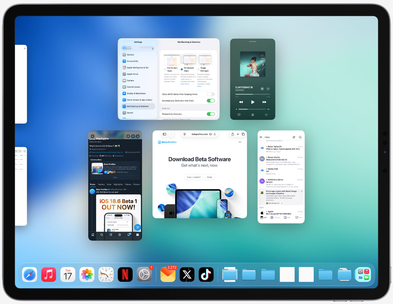This screenshot has width=393, height=304.
Task: Click the betaprofiles.com address bar
Action: 200,134
